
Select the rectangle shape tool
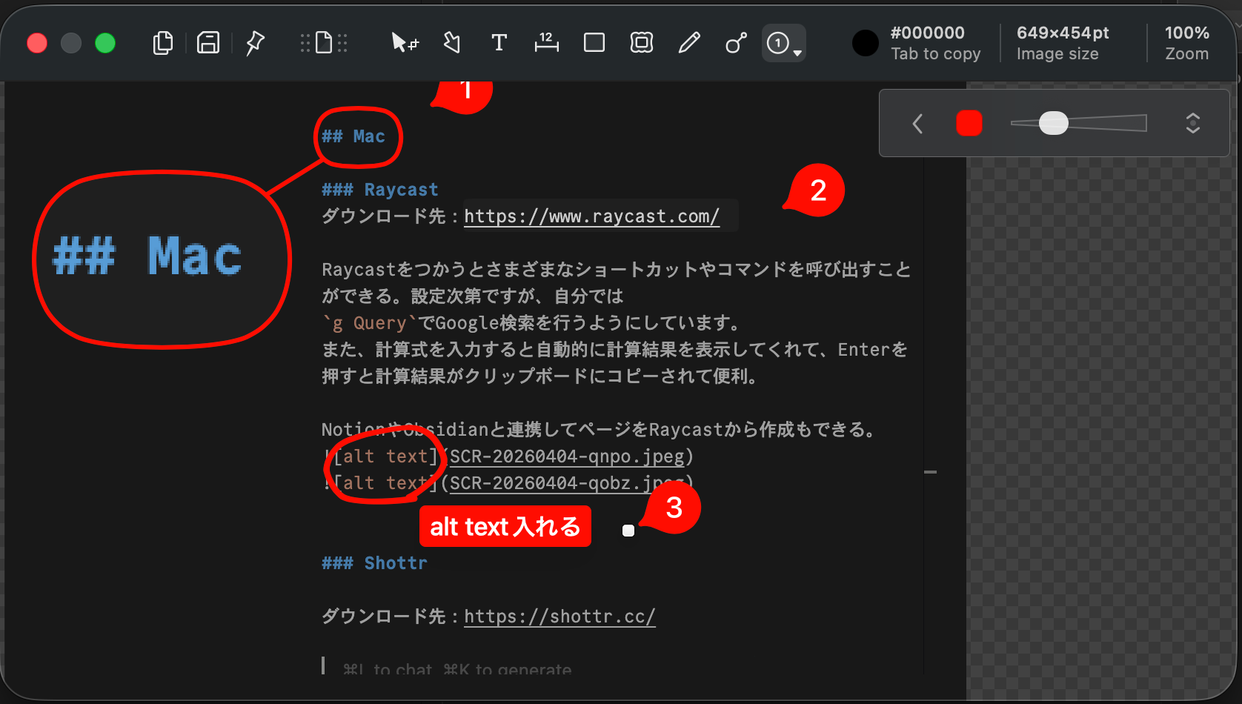coord(594,42)
